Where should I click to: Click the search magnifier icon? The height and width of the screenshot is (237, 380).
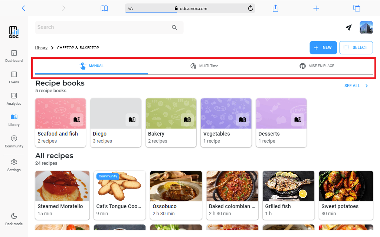(x=174, y=27)
